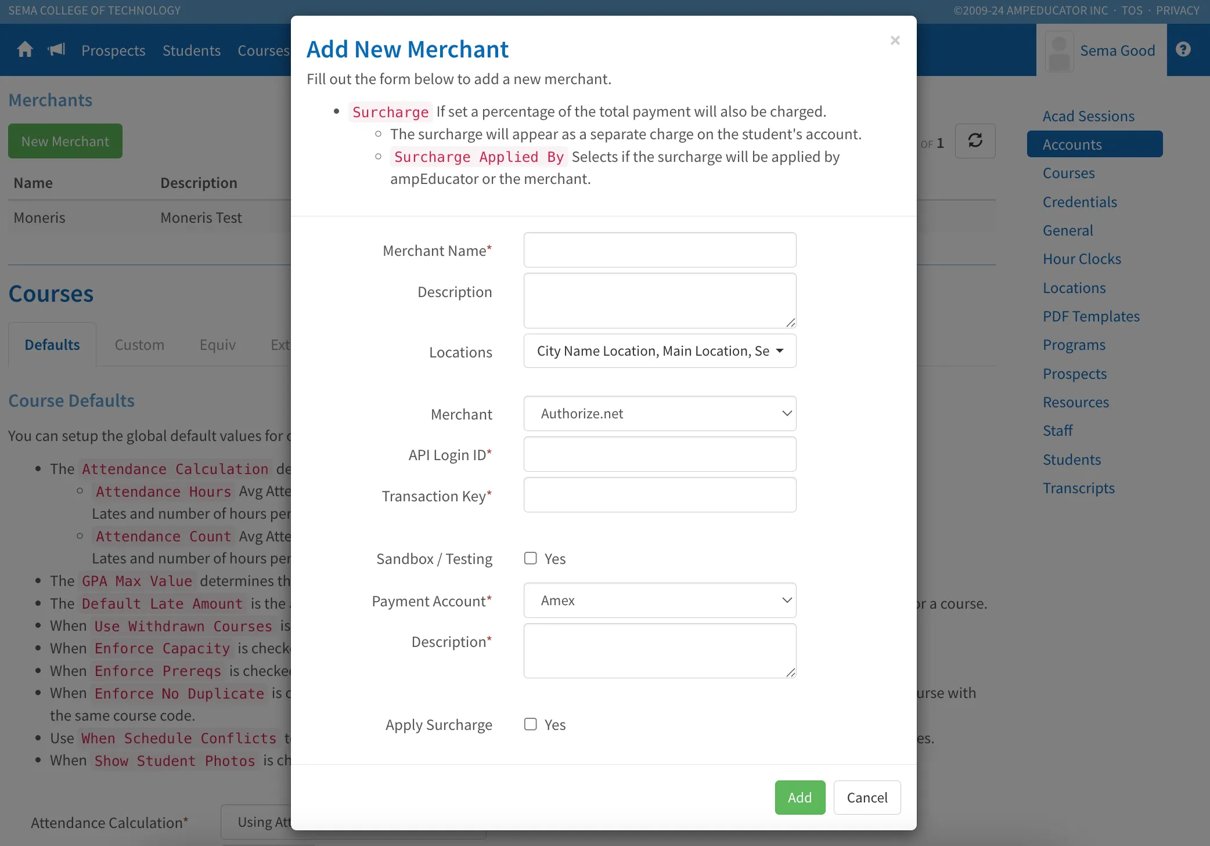Click the user avatar icon
Viewport: 1210px width, 846px height.
pos(1059,51)
